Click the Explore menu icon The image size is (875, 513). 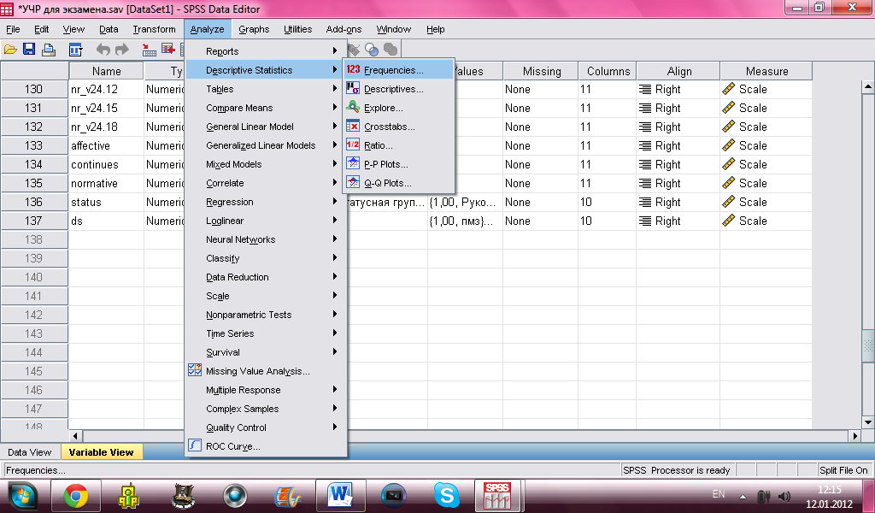point(353,107)
